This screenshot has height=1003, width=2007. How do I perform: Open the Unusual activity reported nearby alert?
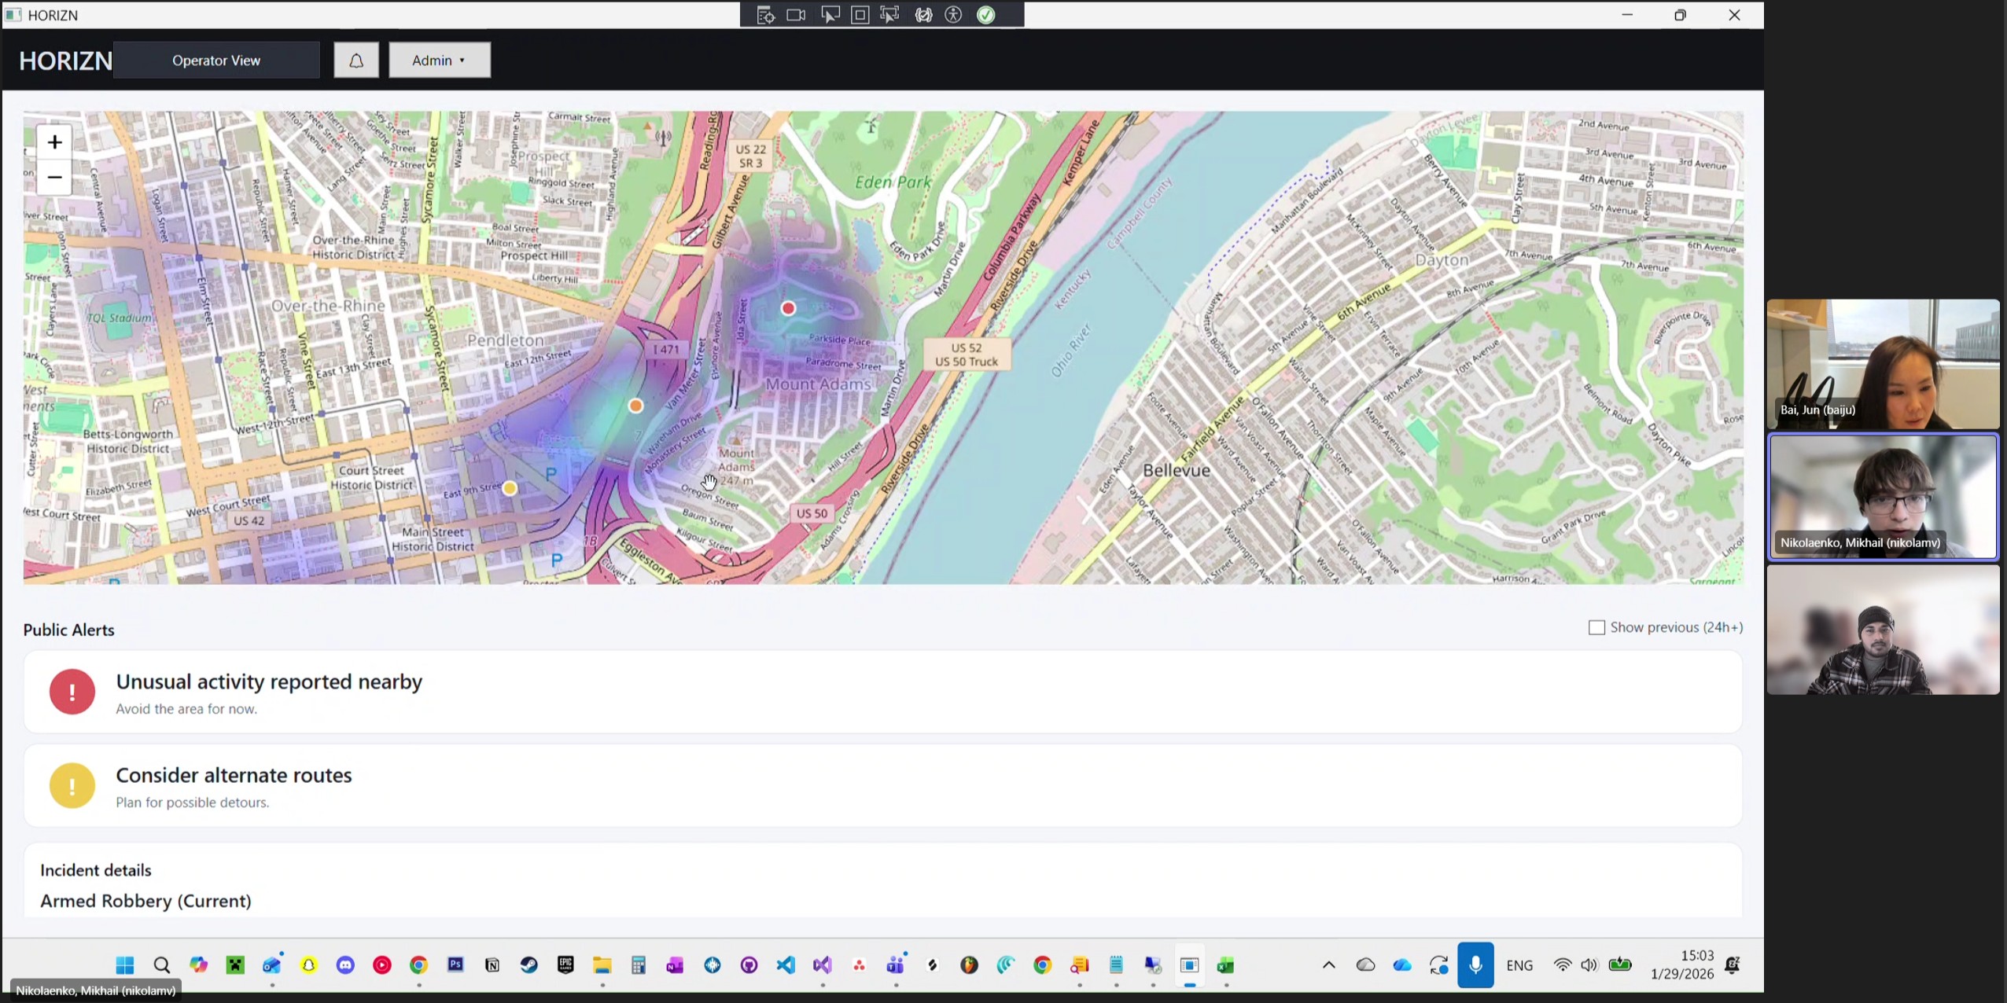point(882,692)
